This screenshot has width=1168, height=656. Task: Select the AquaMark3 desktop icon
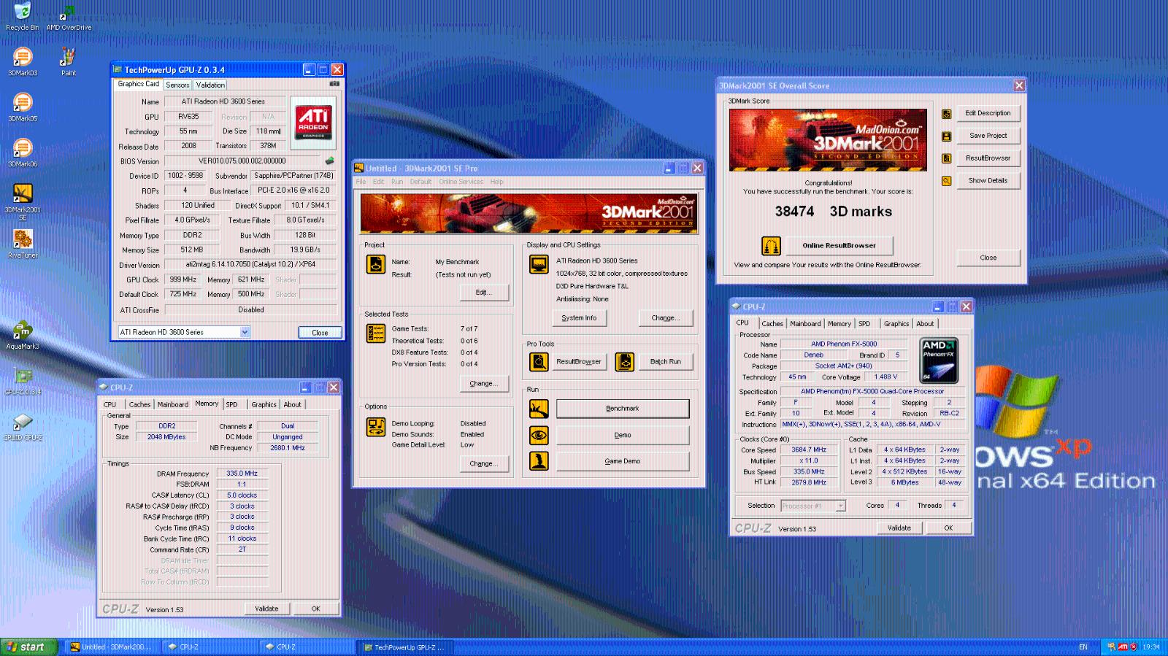23,335
